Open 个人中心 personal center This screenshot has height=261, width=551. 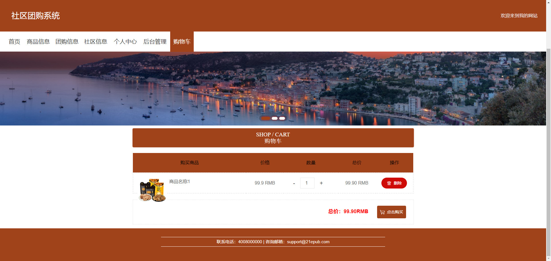pyautogui.click(x=125, y=42)
